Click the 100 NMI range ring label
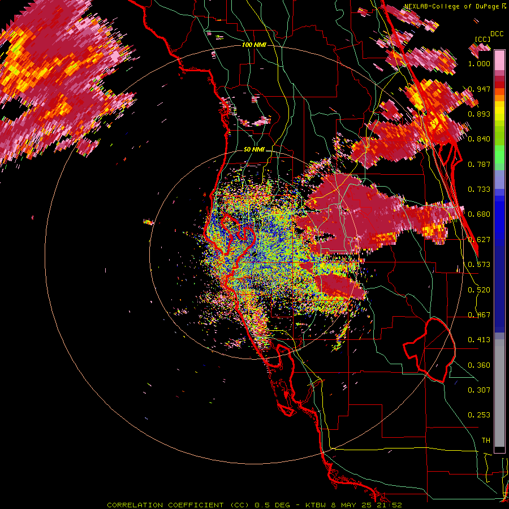Image resolution: width=509 pixels, height=509 pixels. pos(254,45)
